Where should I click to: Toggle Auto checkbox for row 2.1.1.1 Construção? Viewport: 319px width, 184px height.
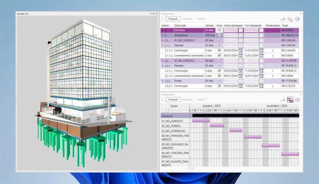(219, 50)
